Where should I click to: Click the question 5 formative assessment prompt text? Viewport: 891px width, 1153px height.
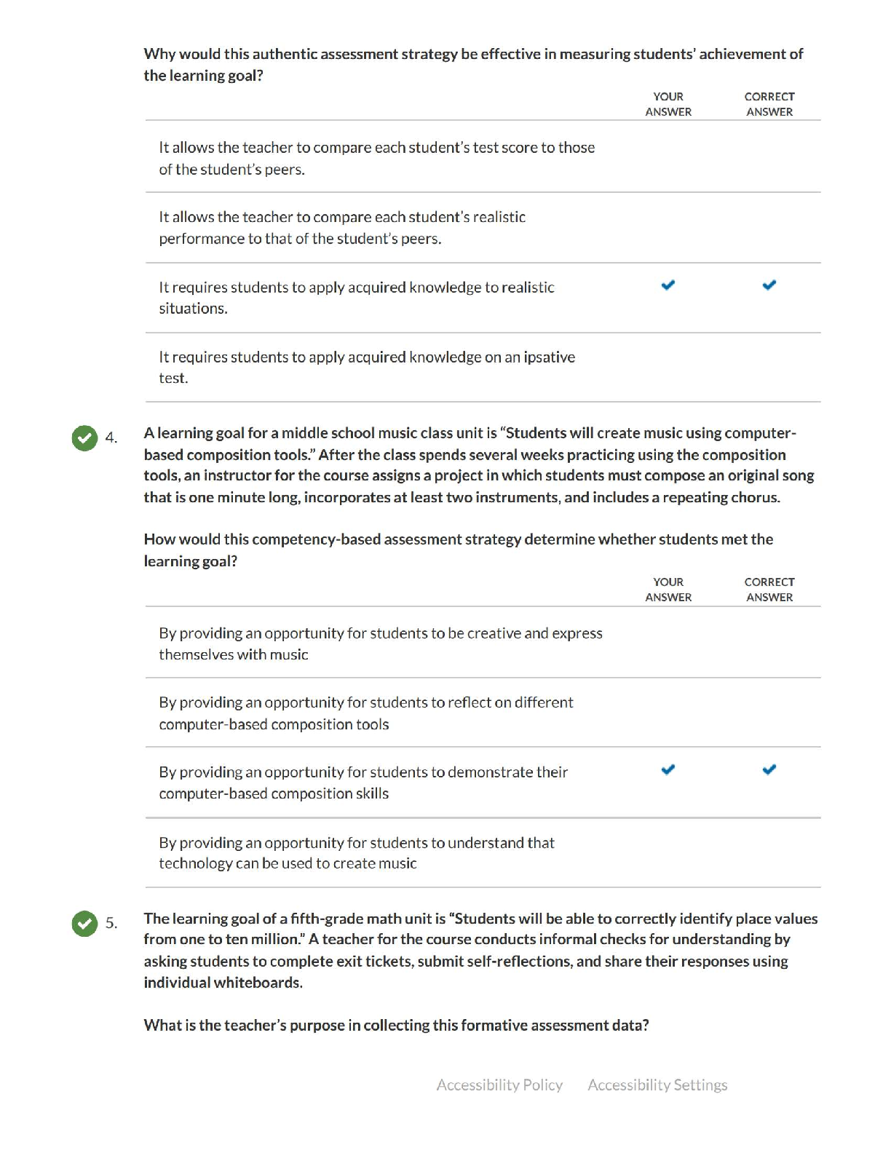pos(396,1025)
